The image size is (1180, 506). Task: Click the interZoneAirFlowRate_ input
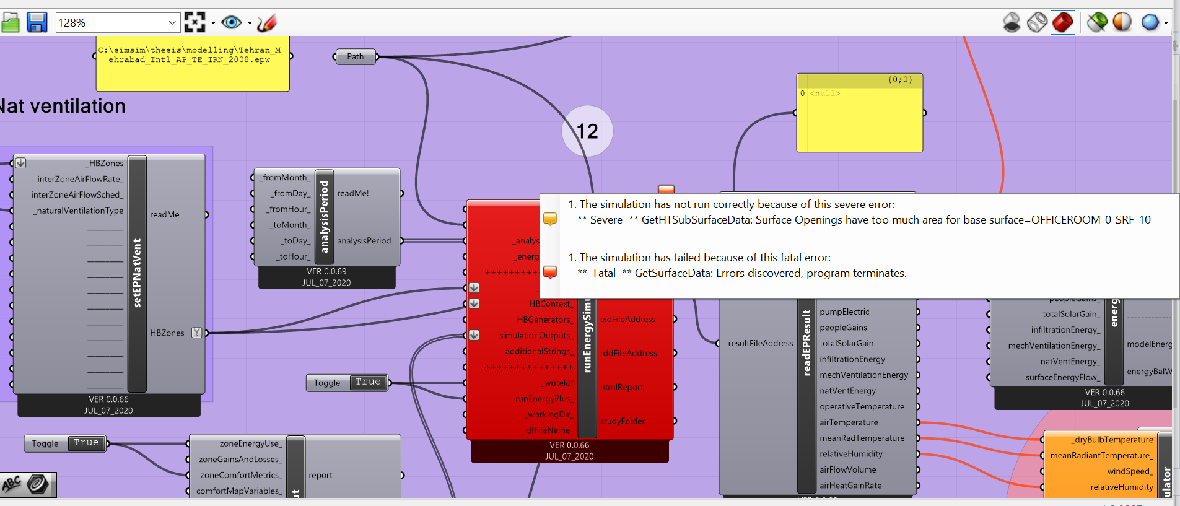pyautogui.click(x=80, y=179)
